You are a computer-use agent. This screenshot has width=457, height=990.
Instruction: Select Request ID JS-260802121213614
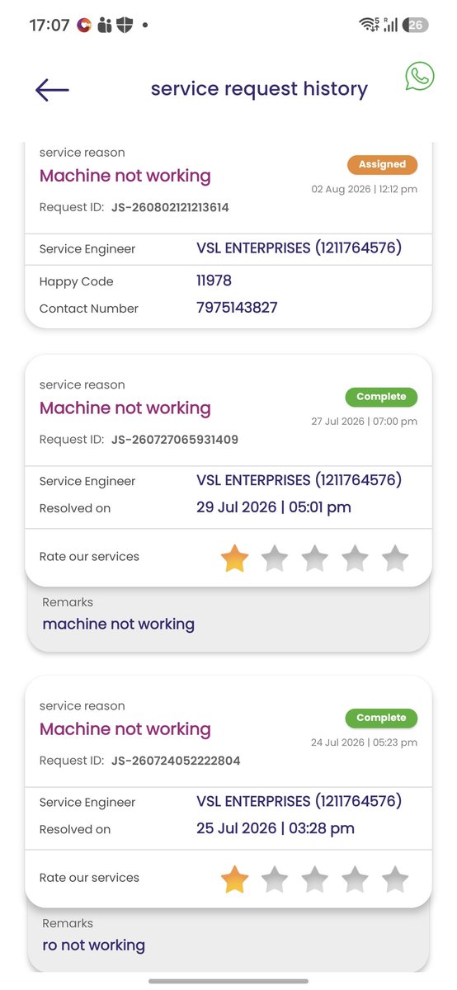coord(170,208)
